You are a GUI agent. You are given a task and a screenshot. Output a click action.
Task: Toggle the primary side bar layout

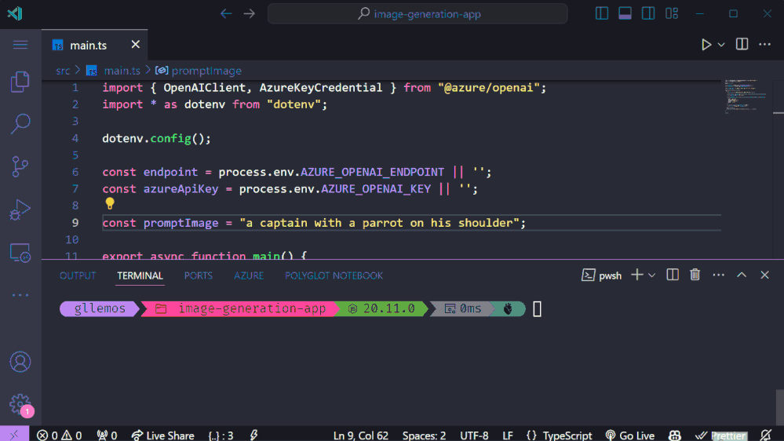602,13
